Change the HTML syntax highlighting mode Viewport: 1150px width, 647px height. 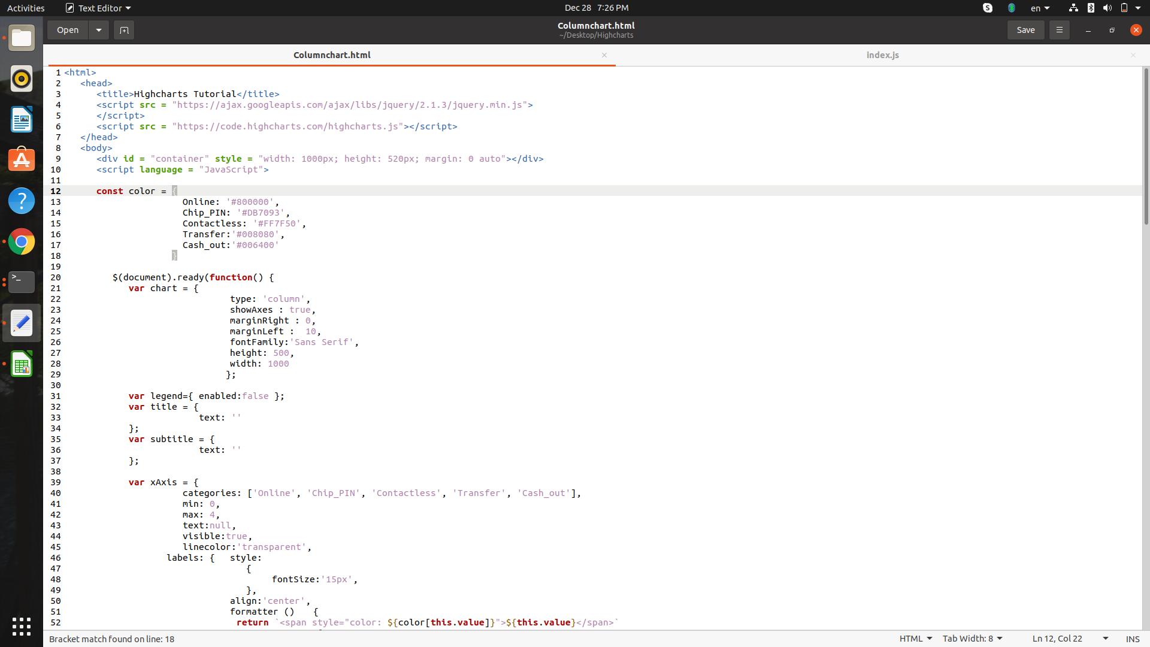click(x=915, y=639)
